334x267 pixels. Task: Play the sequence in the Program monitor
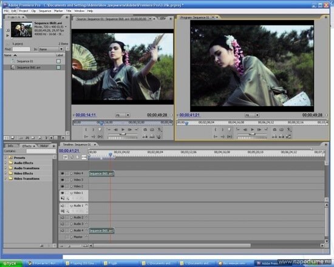[252, 129]
